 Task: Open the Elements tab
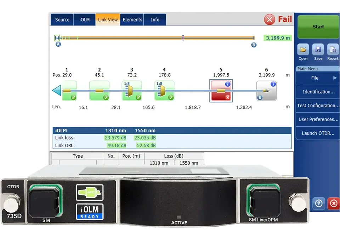point(132,20)
